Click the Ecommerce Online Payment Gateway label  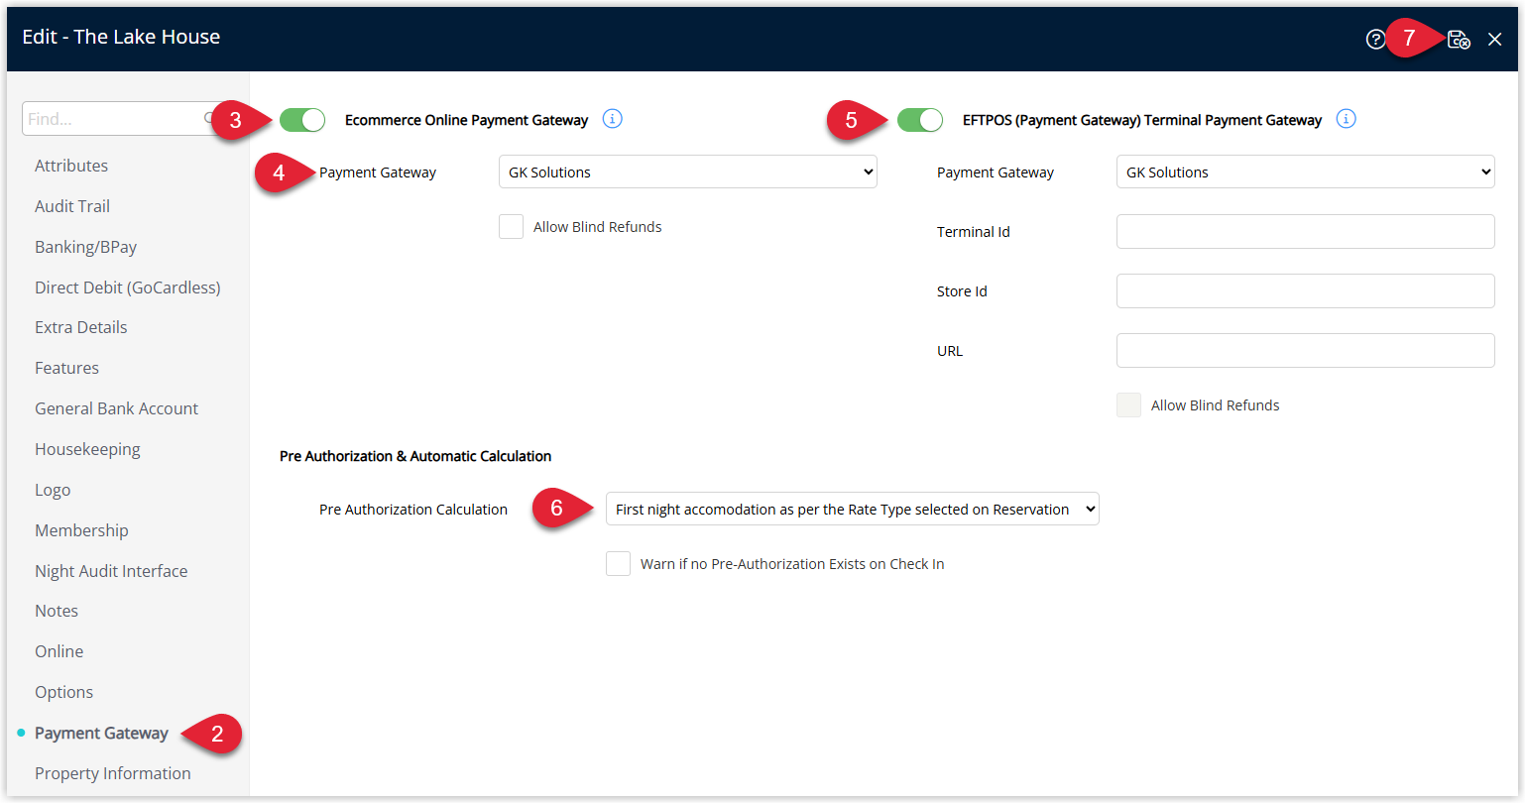pos(467,120)
